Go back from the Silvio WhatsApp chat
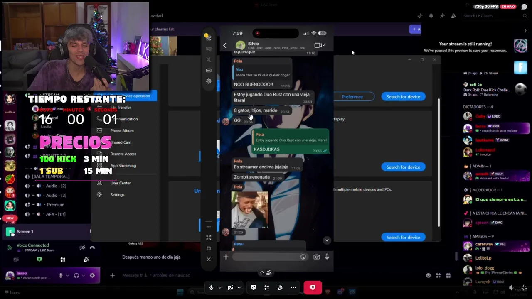Viewport: 532px width, 299px height. point(225,45)
